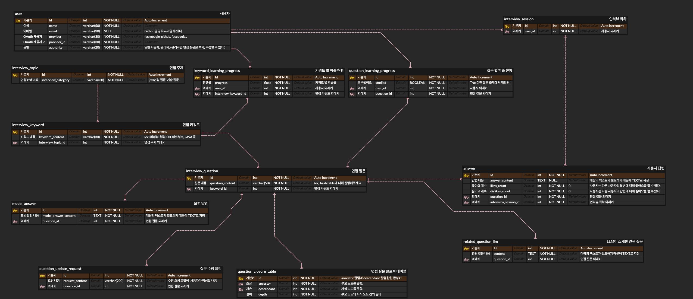Click the primary key icon in keyword_learning_progress table
The height and width of the screenshot is (299, 693).
(x=197, y=78)
